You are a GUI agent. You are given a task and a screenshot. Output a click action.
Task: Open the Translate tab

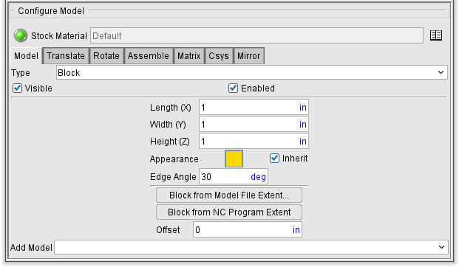click(66, 56)
